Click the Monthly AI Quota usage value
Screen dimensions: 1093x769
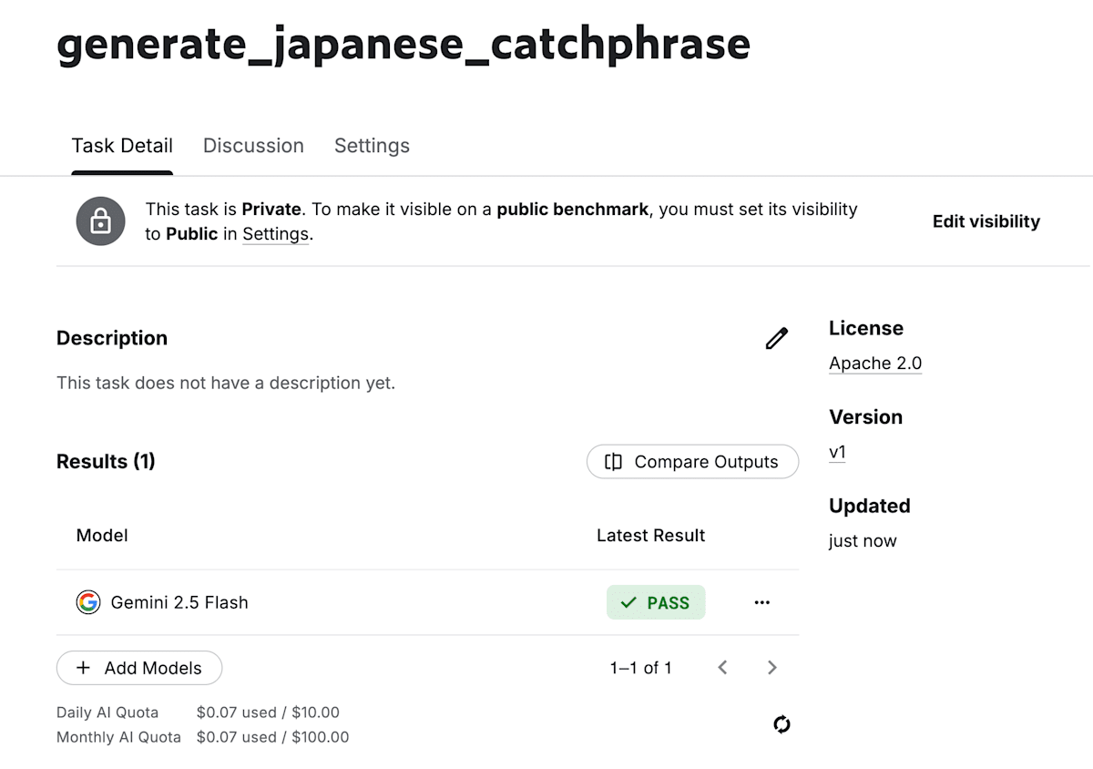click(272, 737)
